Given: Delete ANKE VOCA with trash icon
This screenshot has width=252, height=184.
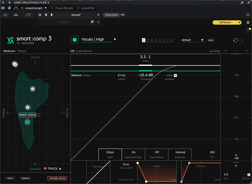Looking at the screenshot, I should (39, 115).
